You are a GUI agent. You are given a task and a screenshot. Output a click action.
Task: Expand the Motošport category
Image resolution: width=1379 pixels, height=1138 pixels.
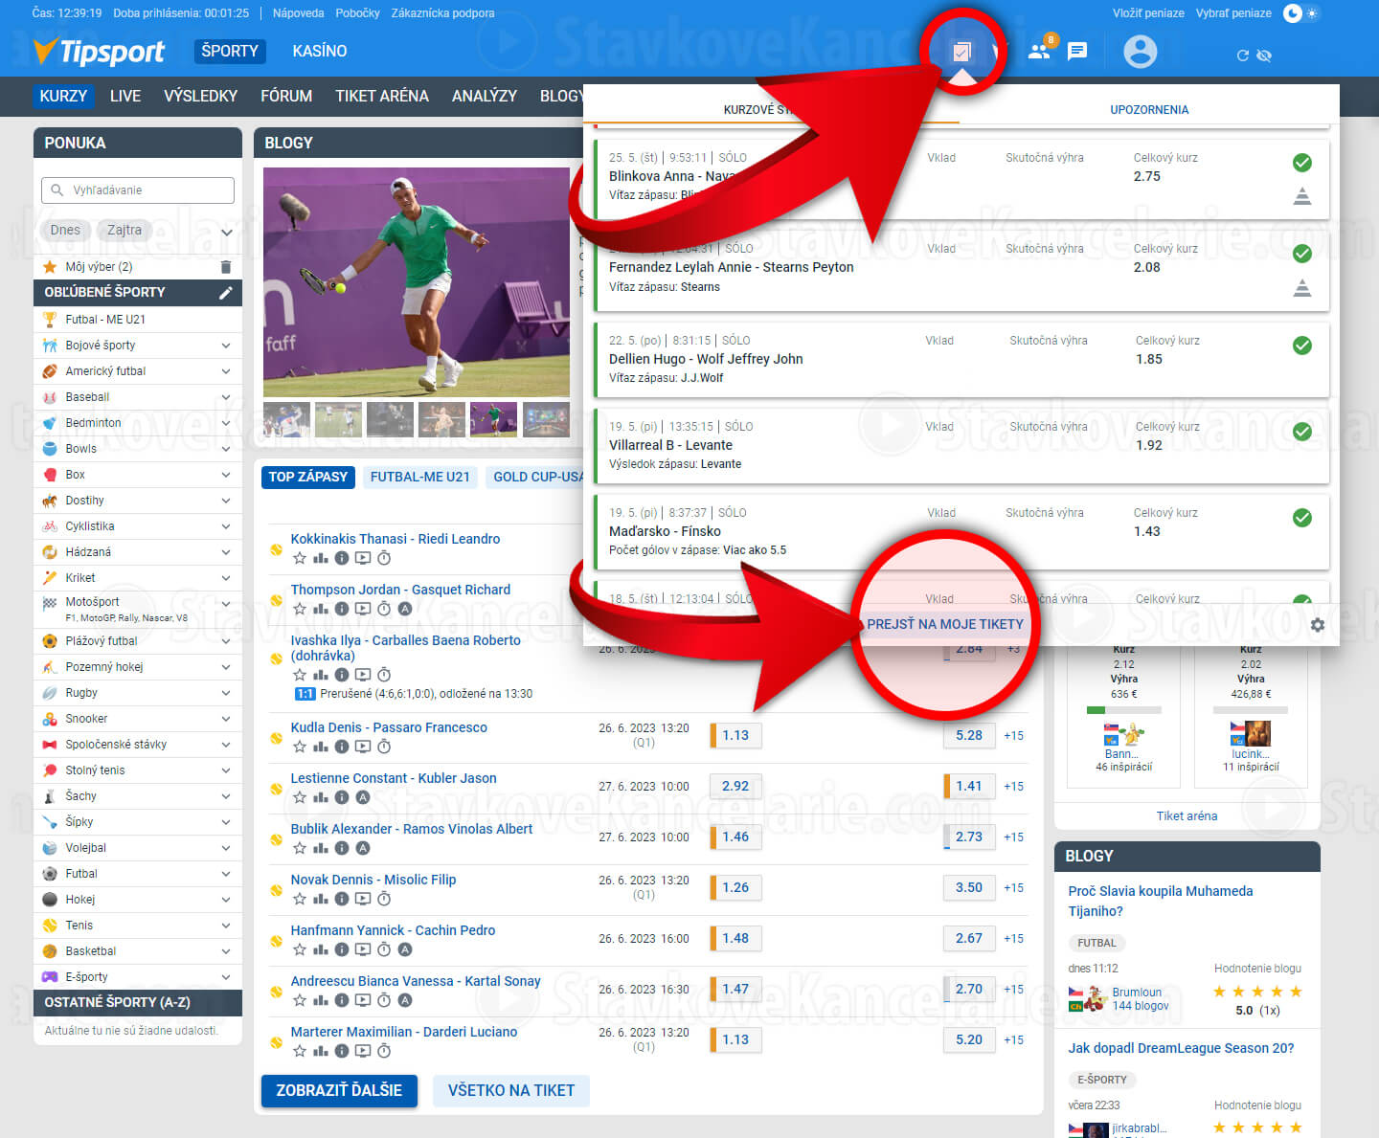[226, 604]
